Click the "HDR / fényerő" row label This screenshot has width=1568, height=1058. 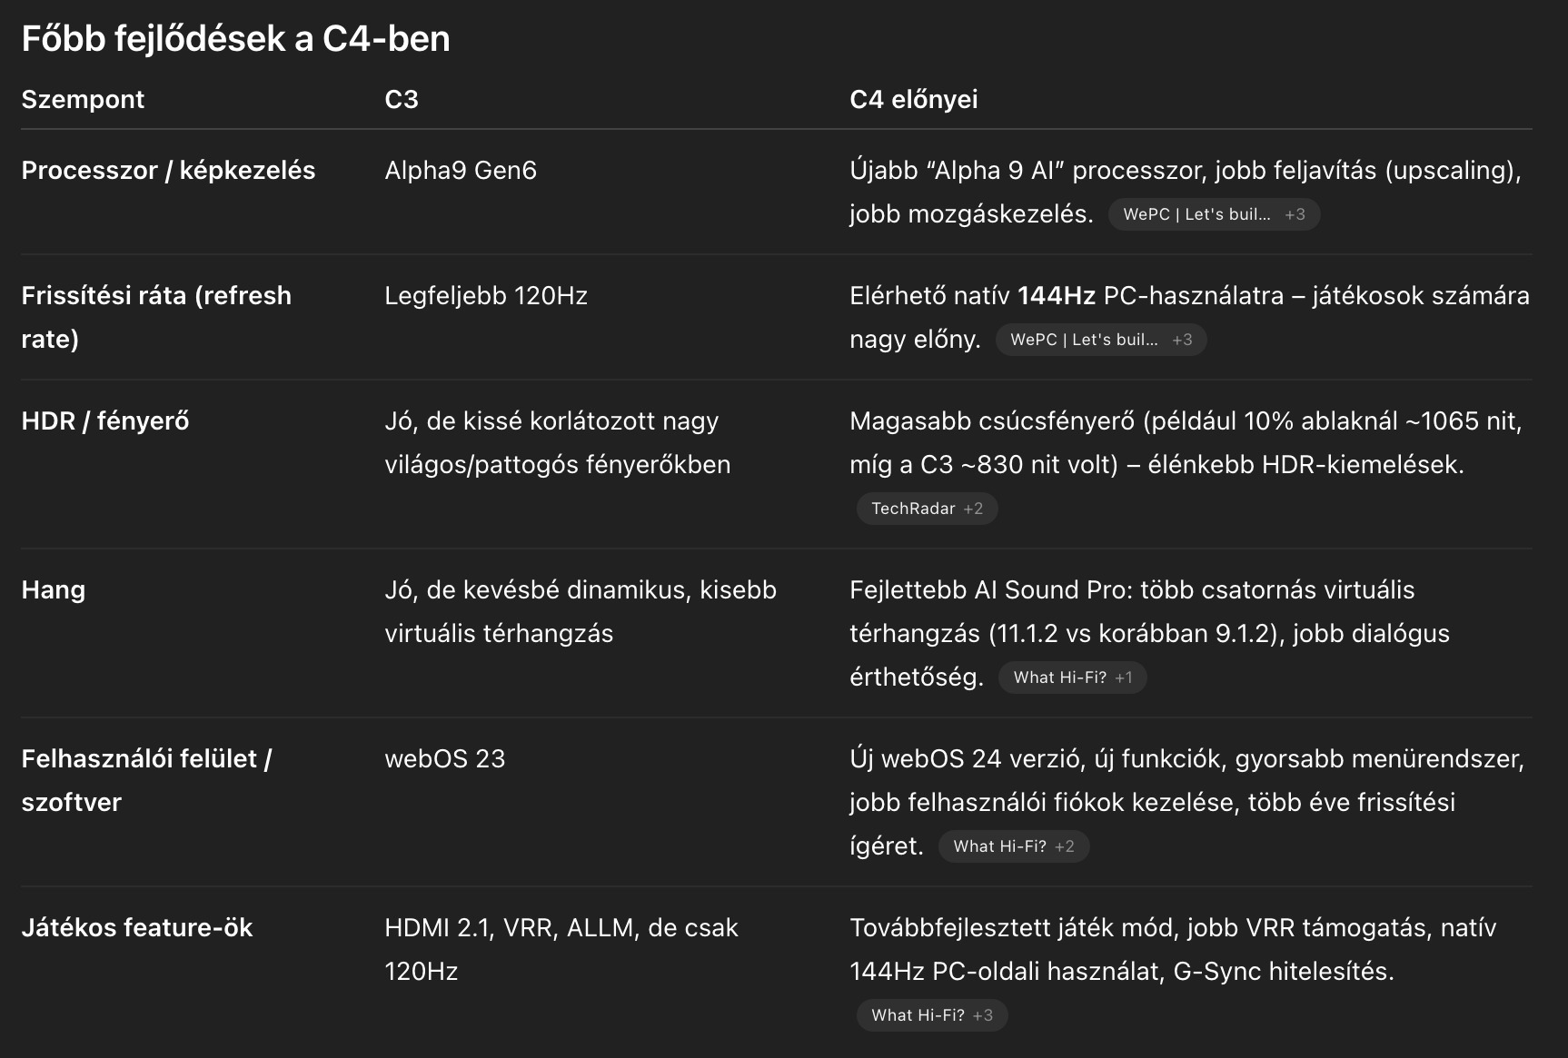coord(104,420)
